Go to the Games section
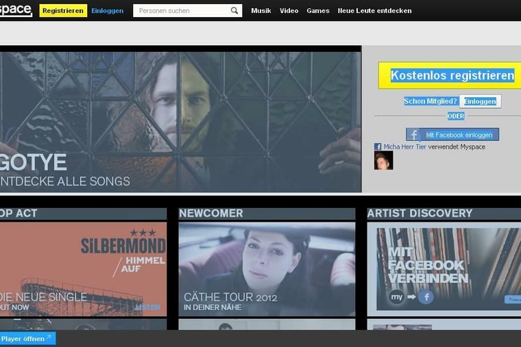The height and width of the screenshot is (347, 521). pyautogui.click(x=318, y=11)
